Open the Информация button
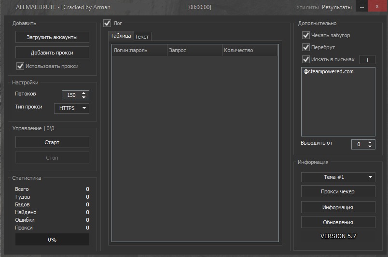Viewport: 388px width, 257px height. point(338,207)
